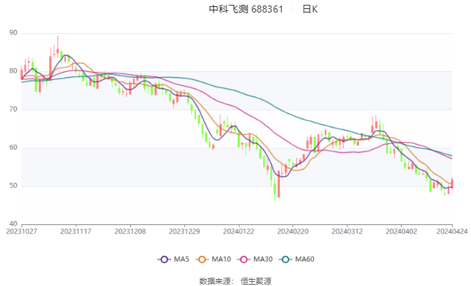Select the 20240220 x-axis label
471x286 pixels.
coord(292,232)
